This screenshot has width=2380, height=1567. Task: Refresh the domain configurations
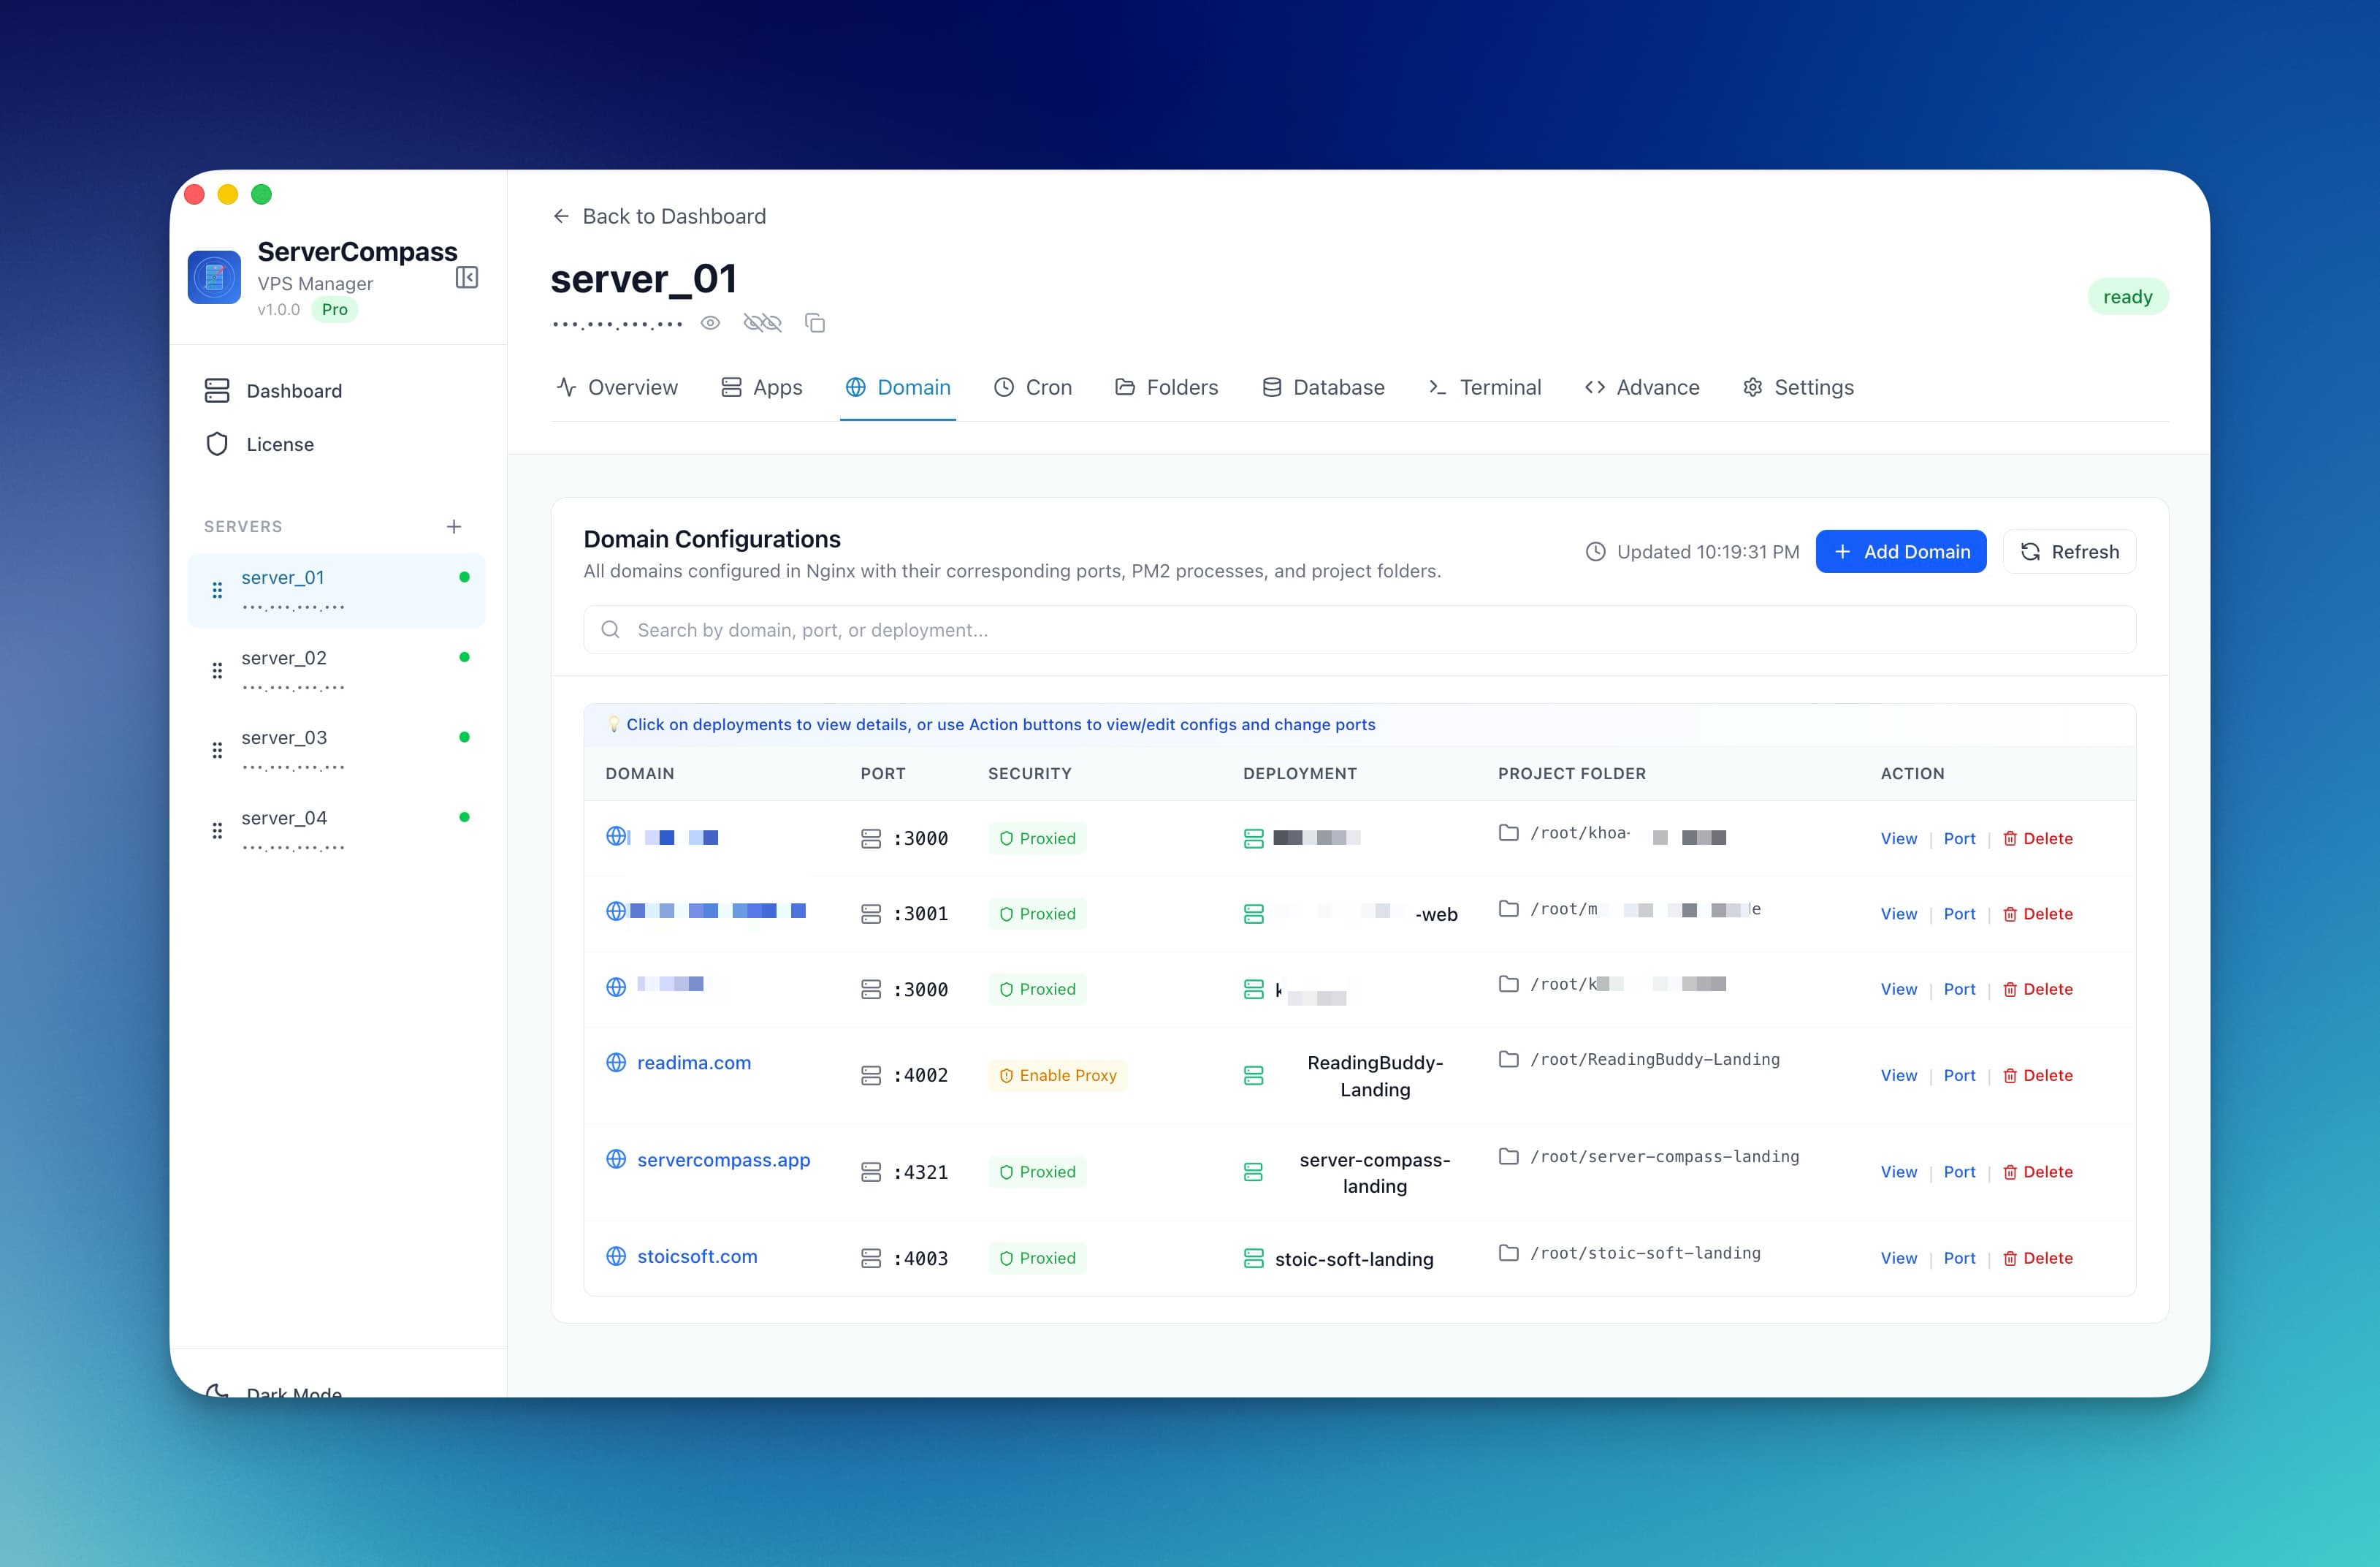2068,551
